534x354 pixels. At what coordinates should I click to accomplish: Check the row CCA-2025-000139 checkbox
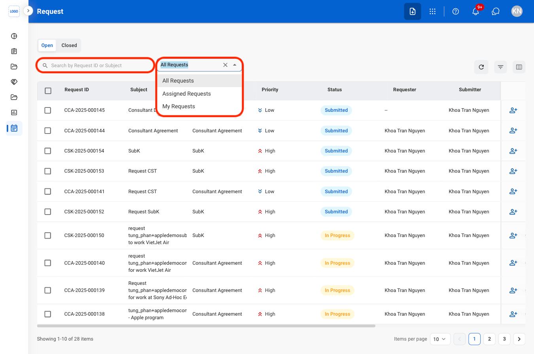coord(48,290)
